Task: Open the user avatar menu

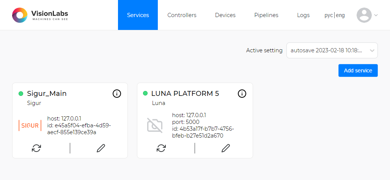Action: [x=364, y=15]
